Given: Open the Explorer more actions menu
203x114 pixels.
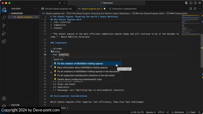Looking at the screenshot, I should (x=36, y=9).
